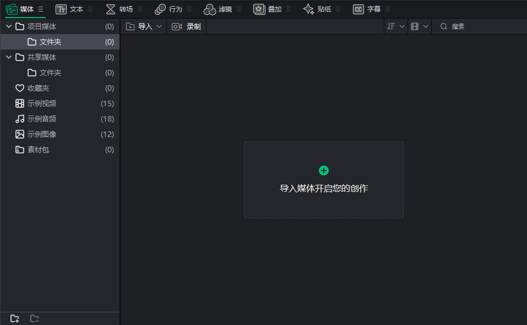The image size is (527, 325).
Task: Click the delete folder icon
Action: [x=34, y=318]
